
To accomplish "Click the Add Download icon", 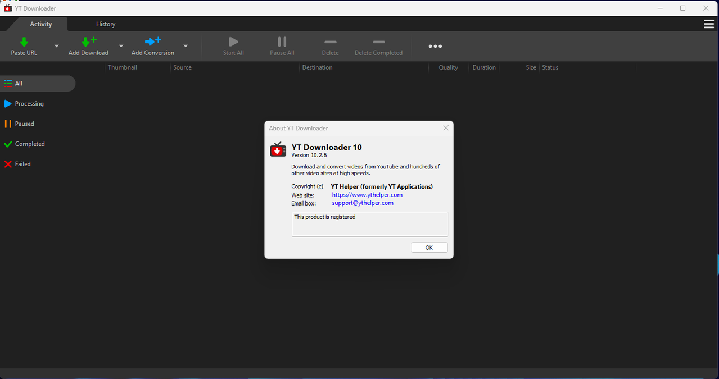I will pos(88,42).
